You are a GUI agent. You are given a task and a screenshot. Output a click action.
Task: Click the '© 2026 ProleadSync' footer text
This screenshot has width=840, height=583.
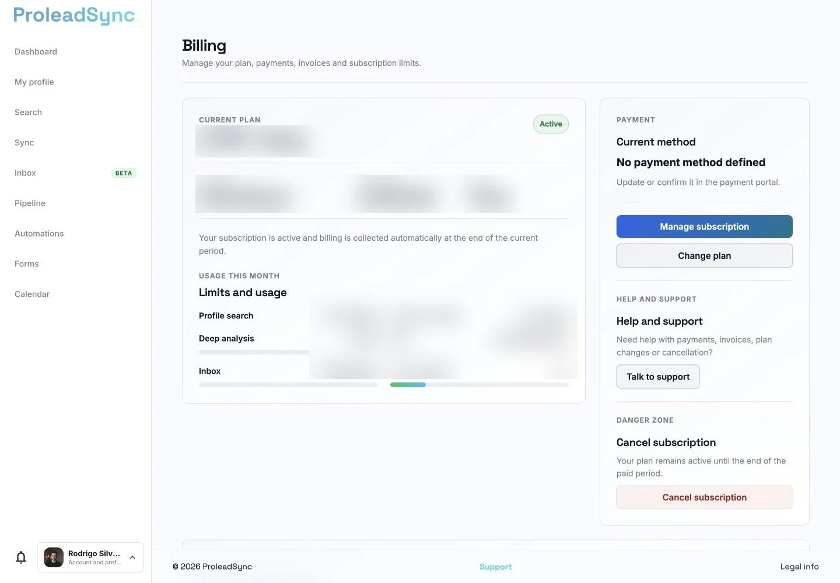212,567
